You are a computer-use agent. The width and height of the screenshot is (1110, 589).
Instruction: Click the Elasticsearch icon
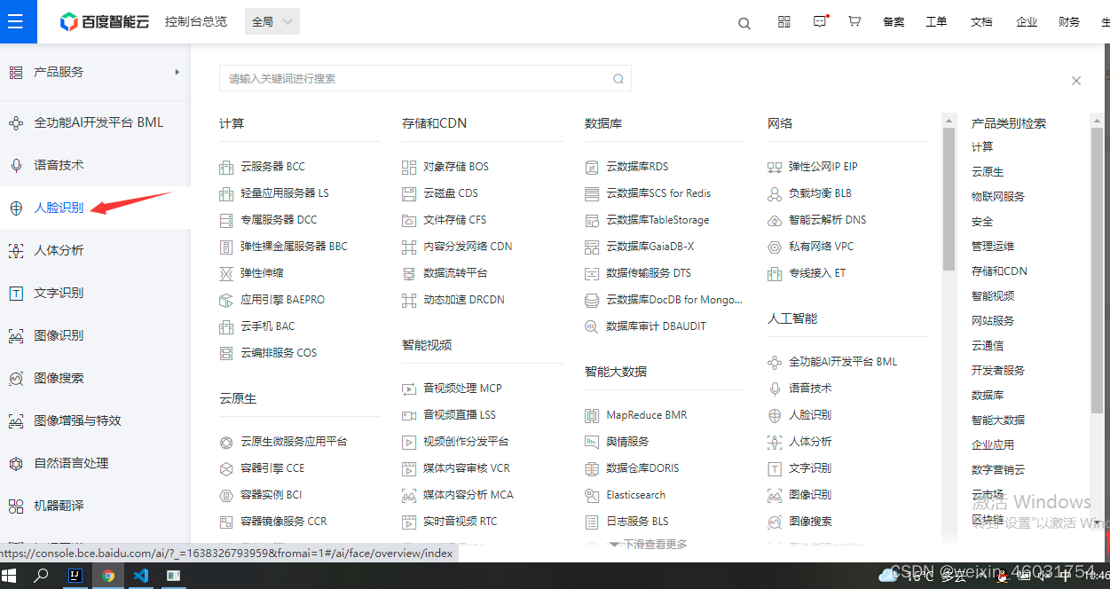click(x=592, y=495)
